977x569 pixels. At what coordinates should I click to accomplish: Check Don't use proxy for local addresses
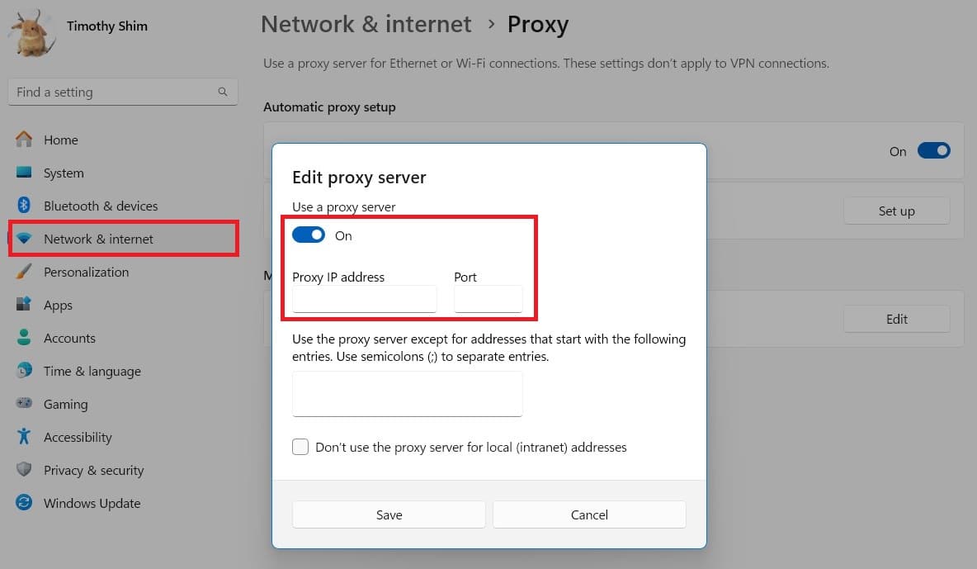point(300,447)
